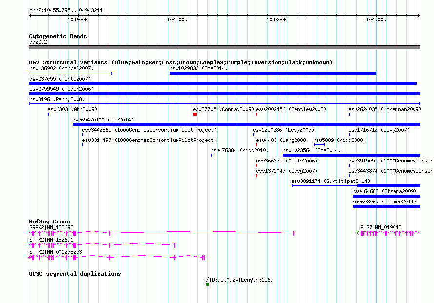Select the nsv1029832 (Coe2014) blue bar

tap(273, 73)
